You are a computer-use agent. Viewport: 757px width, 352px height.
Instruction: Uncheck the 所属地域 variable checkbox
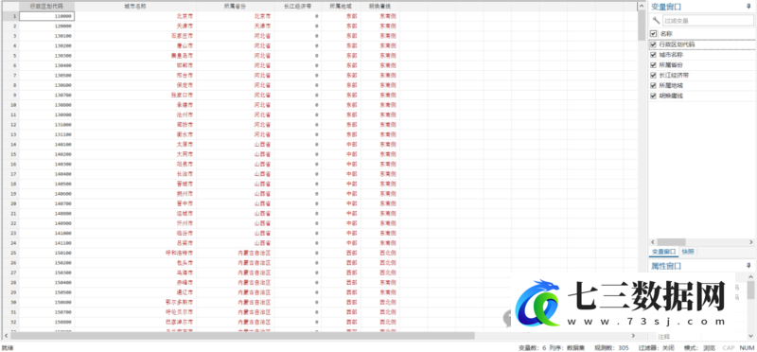click(x=653, y=85)
